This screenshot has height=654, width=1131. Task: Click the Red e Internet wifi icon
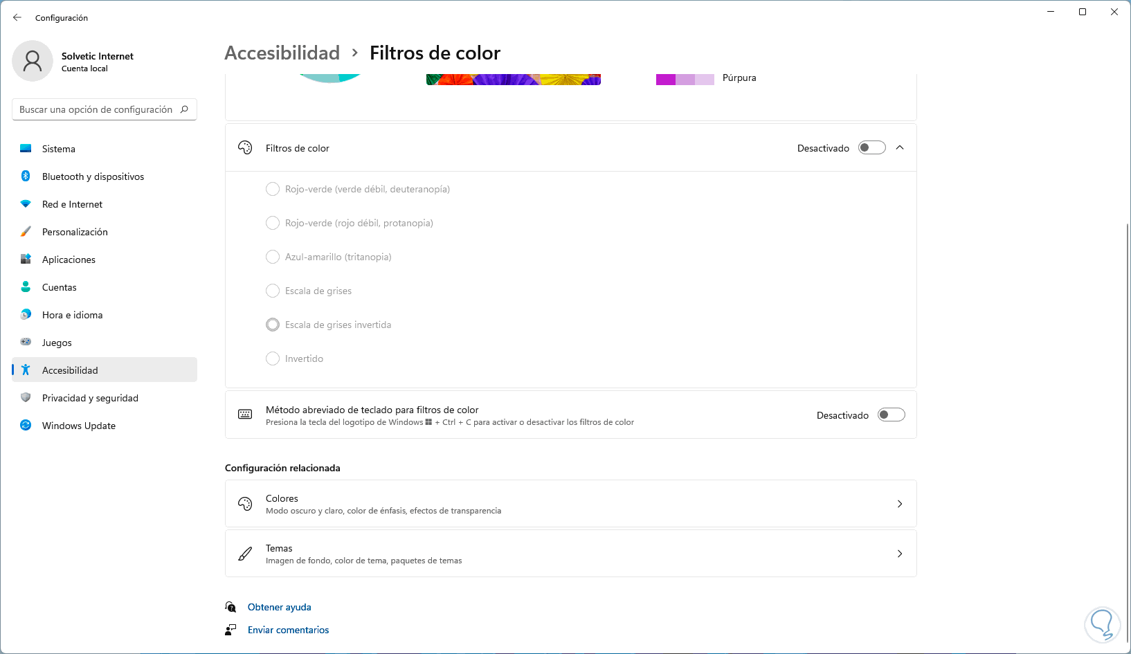(x=26, y=204)
